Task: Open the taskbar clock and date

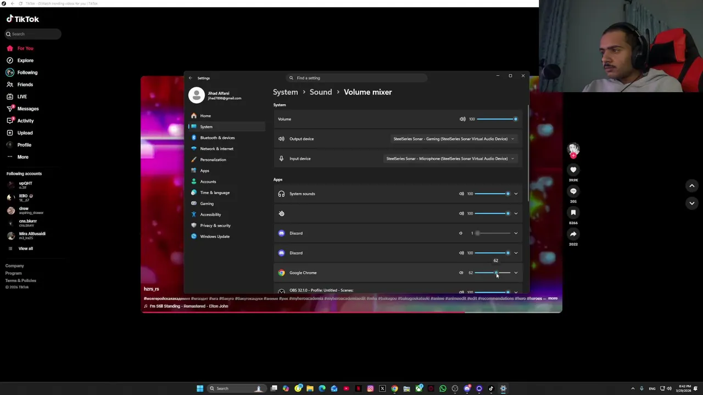Action: [684, 388]
